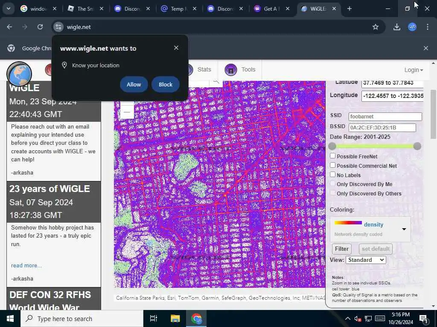Toggle Only Discovered By Me checkbox

[332, 184]
